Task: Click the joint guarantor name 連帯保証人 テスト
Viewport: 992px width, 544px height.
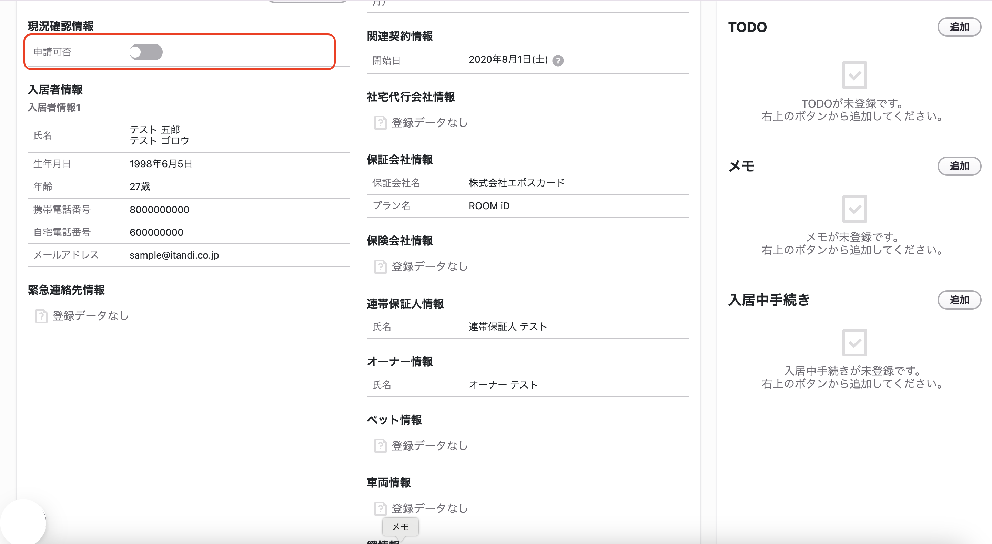Action: coord(508,327)
